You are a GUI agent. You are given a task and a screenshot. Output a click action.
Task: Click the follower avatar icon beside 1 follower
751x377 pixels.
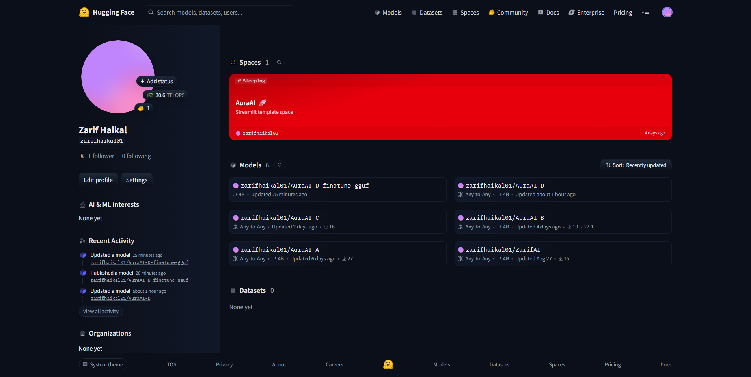point(82,156)
